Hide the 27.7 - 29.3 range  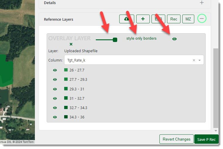point(55,80)
